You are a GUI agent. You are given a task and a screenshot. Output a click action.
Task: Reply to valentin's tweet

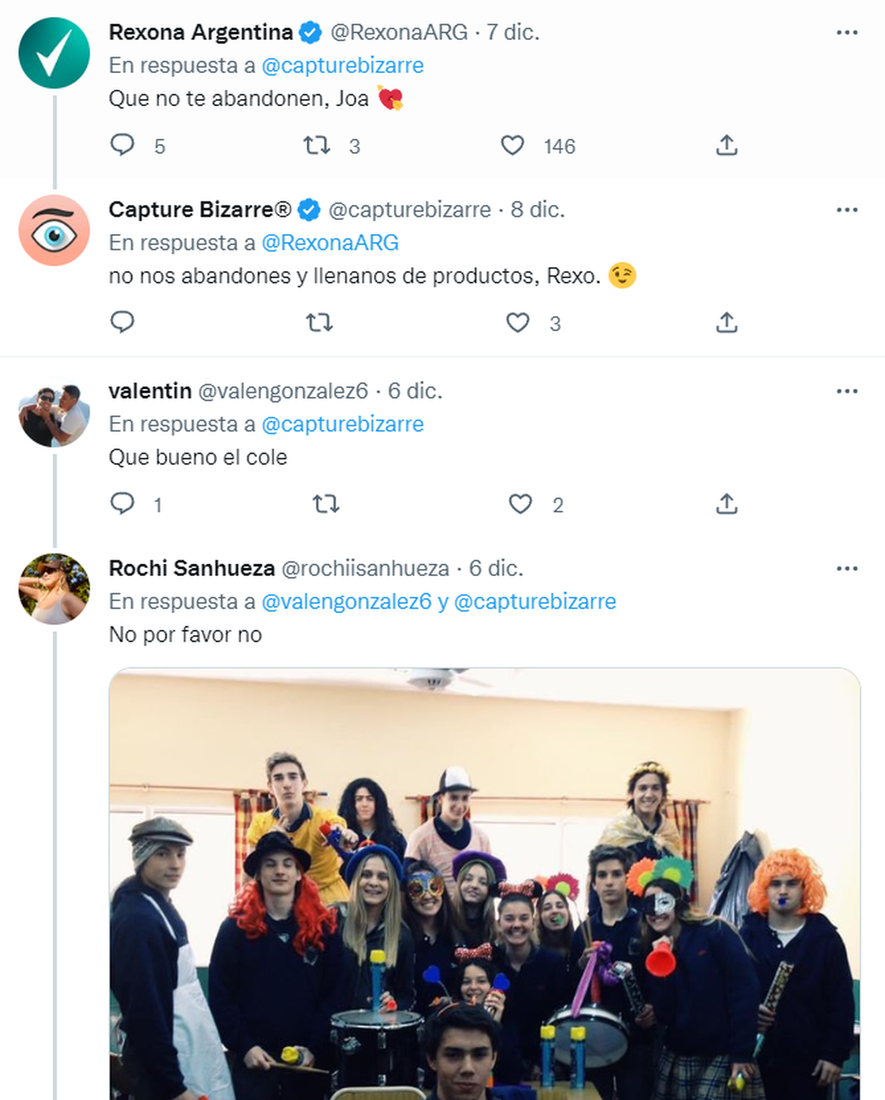[122, 504]
